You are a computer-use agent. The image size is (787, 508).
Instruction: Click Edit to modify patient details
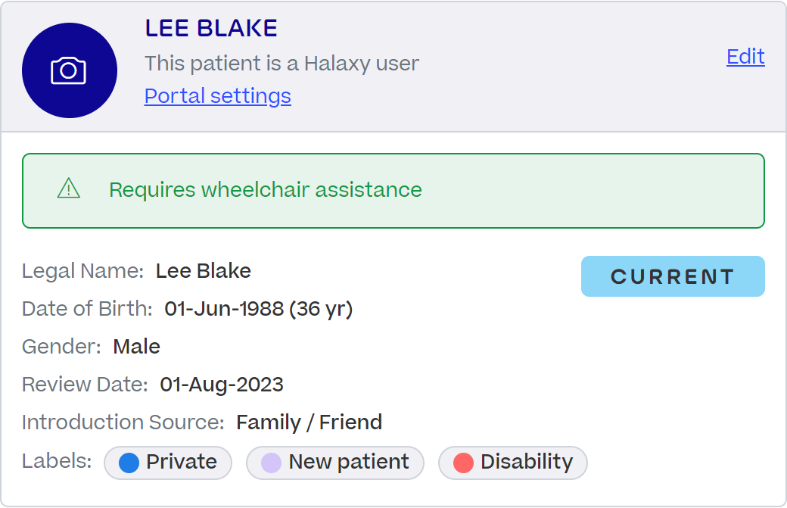tap(745, 57)
